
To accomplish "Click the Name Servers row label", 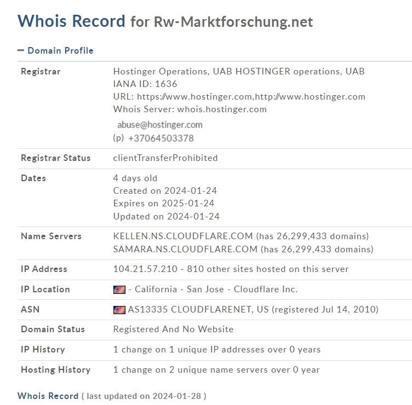I will (x=51, y=236).
